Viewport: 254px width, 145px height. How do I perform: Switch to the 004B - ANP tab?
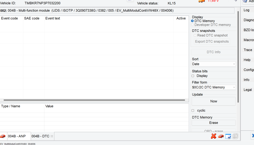click(17, 136)
